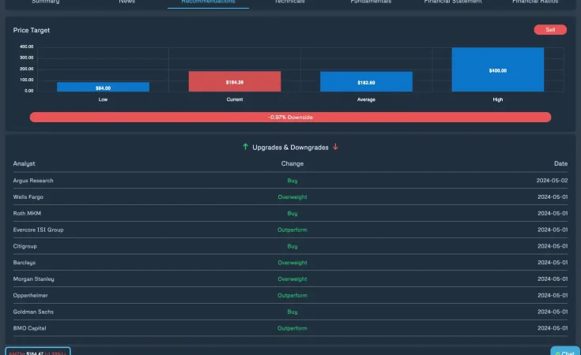Click Buy rating for Roth MKM
The height and width of the screenshot is (355, 581).
292,213
